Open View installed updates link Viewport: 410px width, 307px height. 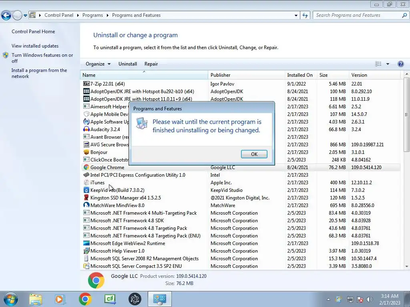(35, 46)
